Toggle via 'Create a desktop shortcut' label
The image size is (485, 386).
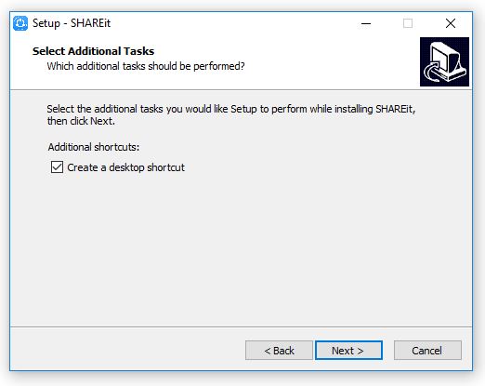125,167
